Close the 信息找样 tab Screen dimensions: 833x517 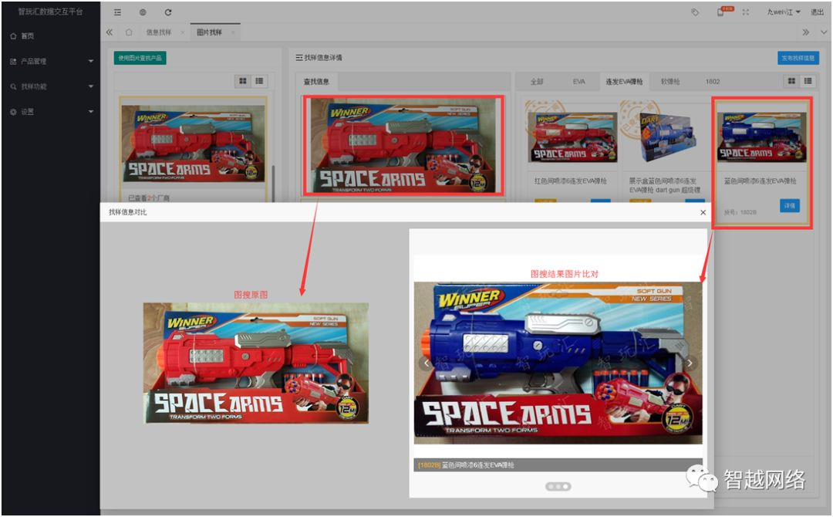pyautogui.click(x=182, y=32)
